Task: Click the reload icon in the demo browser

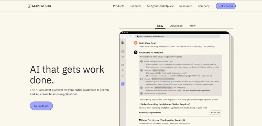Action: (x=130, y=36)
